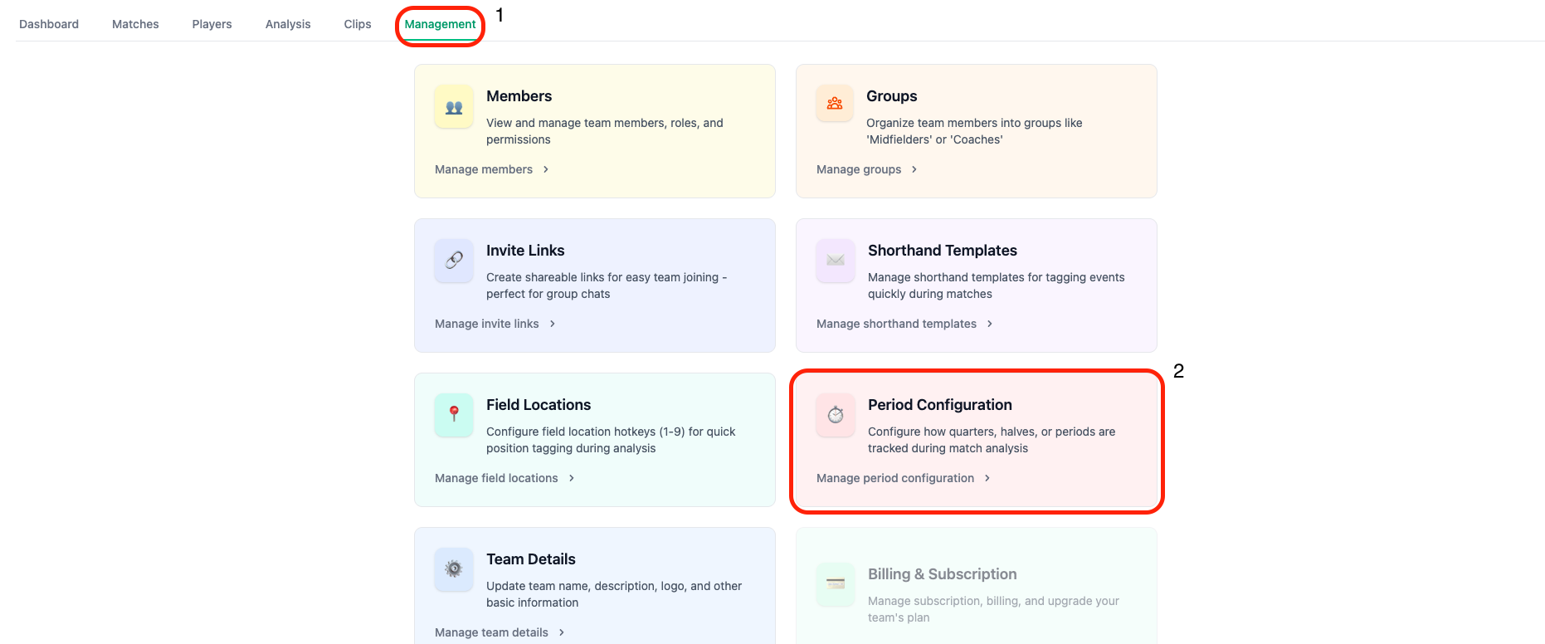The width and height of the screenshot is (1545, 644).
Task: Click the Period Configuration stopwatch icon
Action: [x=836, y=415]
